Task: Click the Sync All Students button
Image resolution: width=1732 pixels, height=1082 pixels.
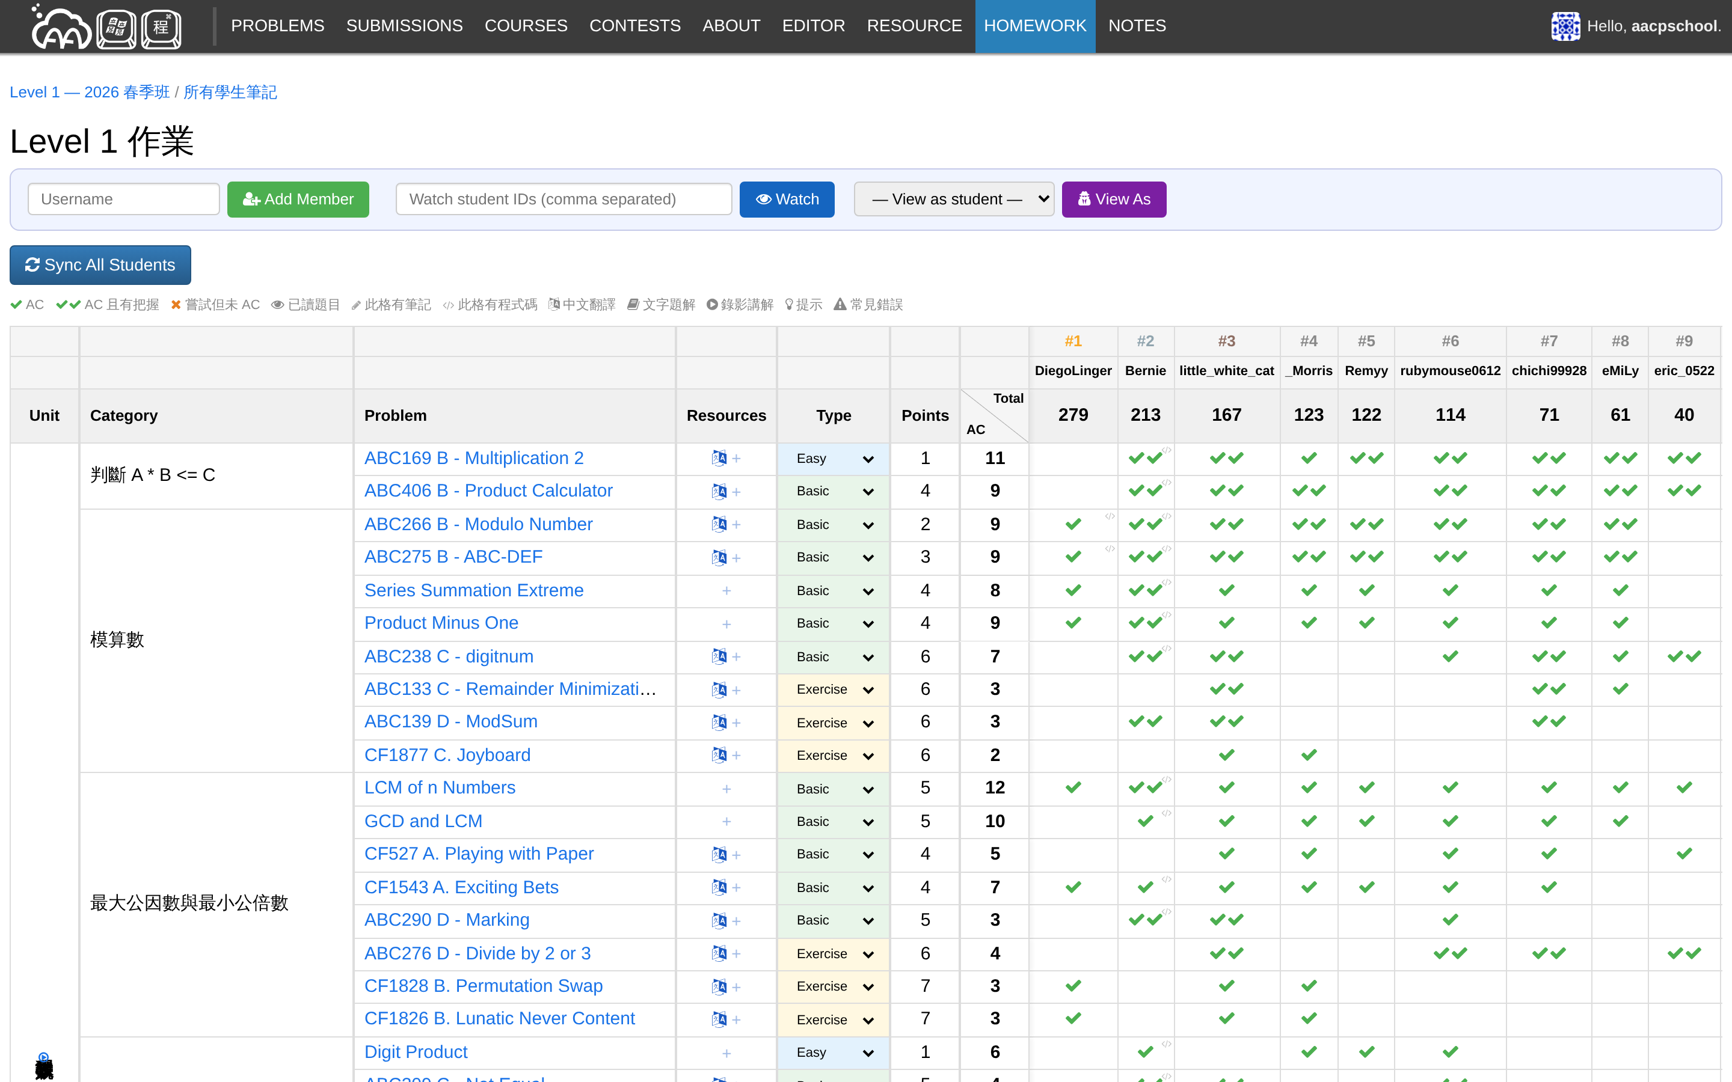Action: pyautogui.click(x=100, y=264)
